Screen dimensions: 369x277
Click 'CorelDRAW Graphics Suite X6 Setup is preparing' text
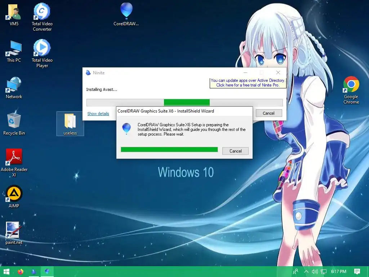[192, 129]
